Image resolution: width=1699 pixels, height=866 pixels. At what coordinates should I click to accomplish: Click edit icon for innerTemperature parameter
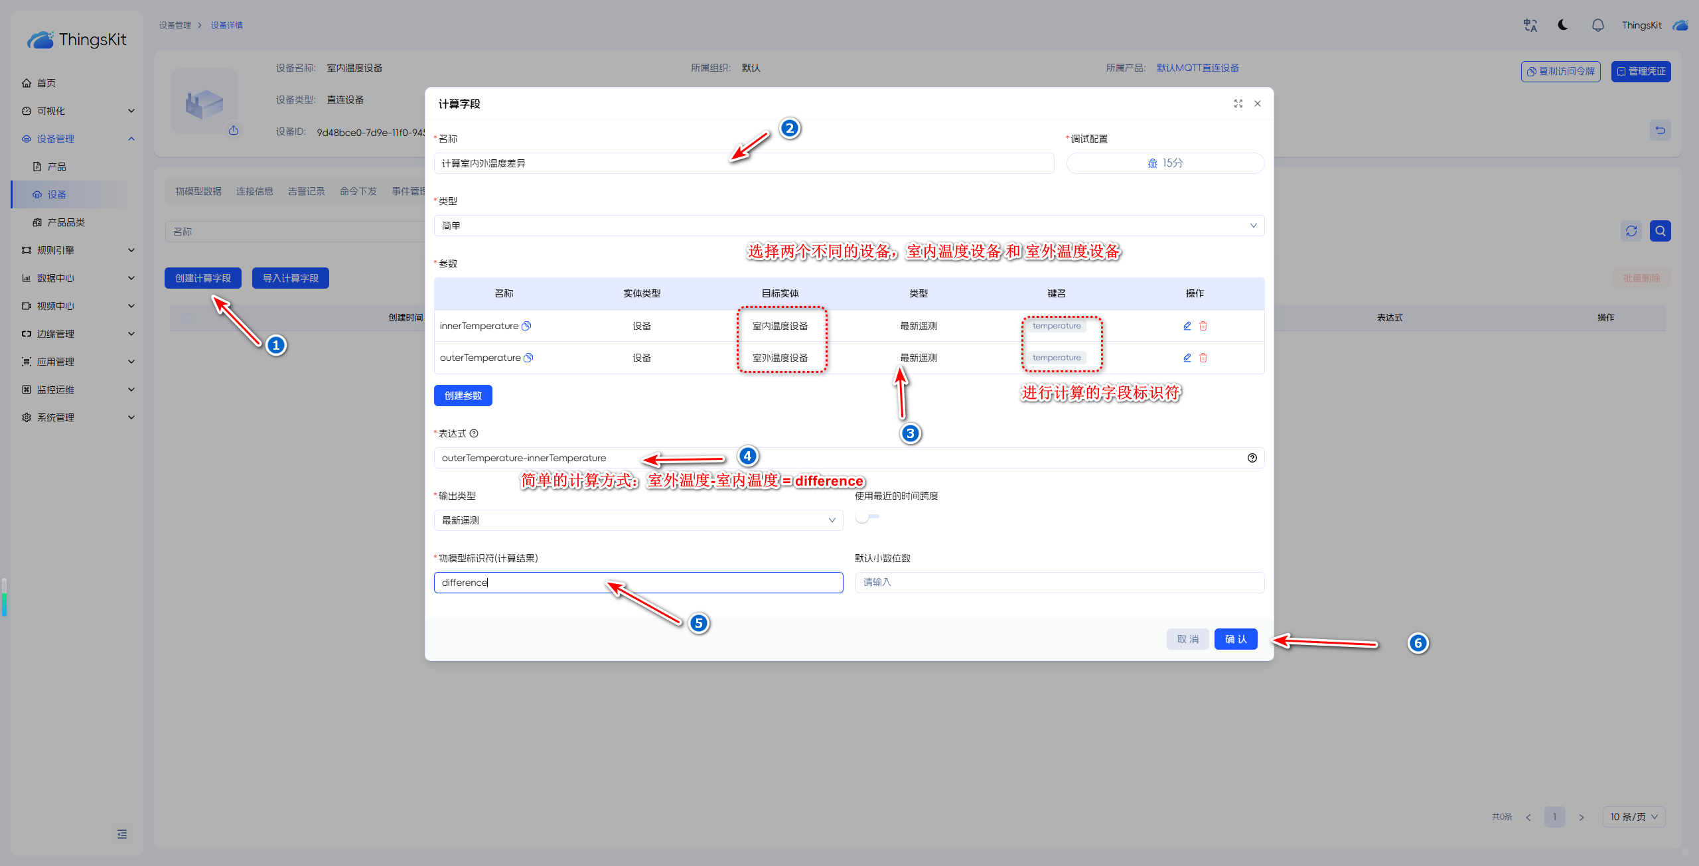coord(1187,326)
